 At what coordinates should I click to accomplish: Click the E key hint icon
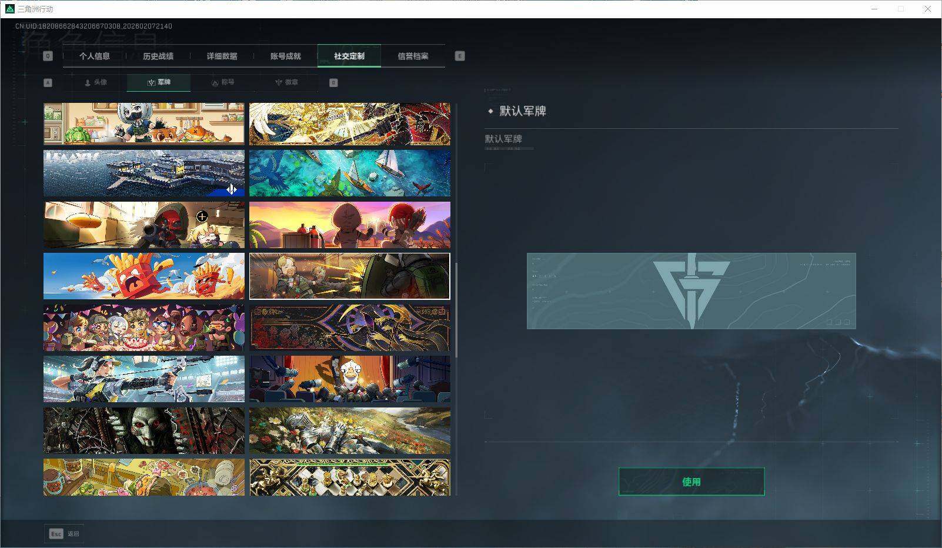460,56
